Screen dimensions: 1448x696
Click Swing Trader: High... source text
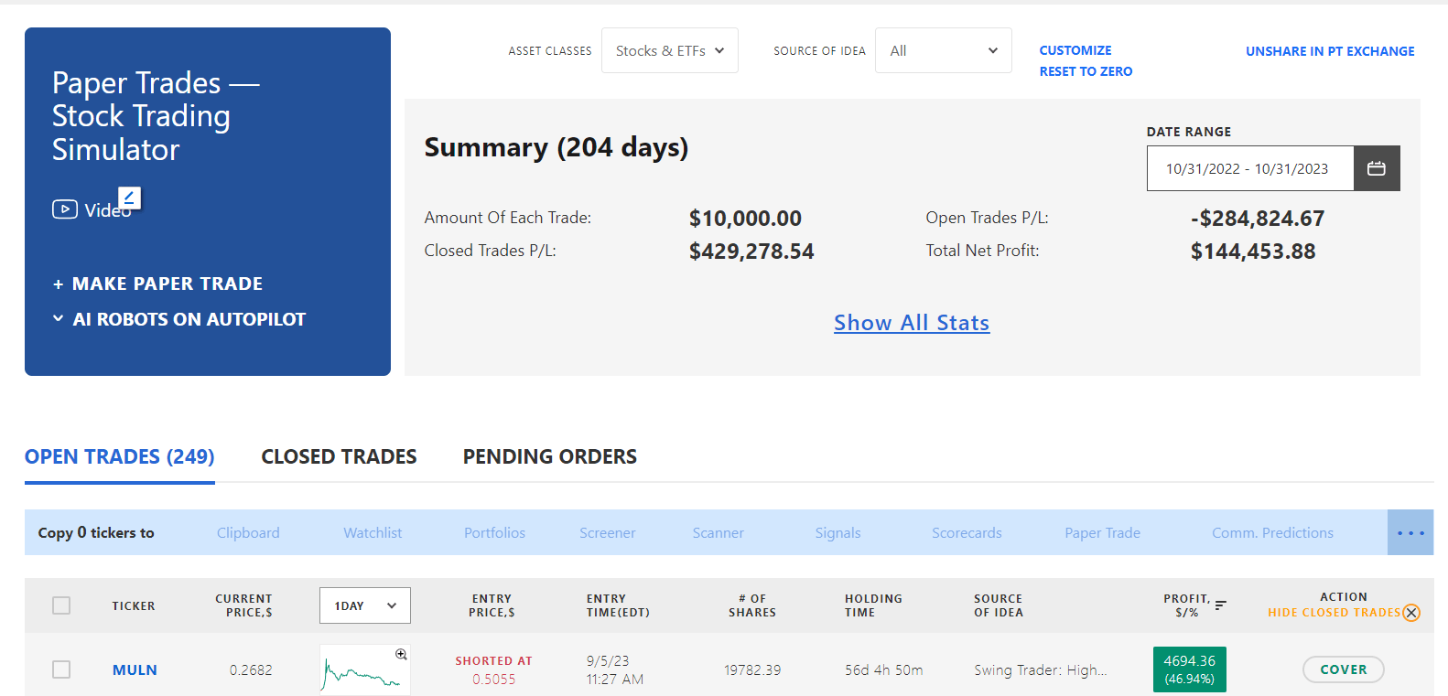pos(1041,669)
